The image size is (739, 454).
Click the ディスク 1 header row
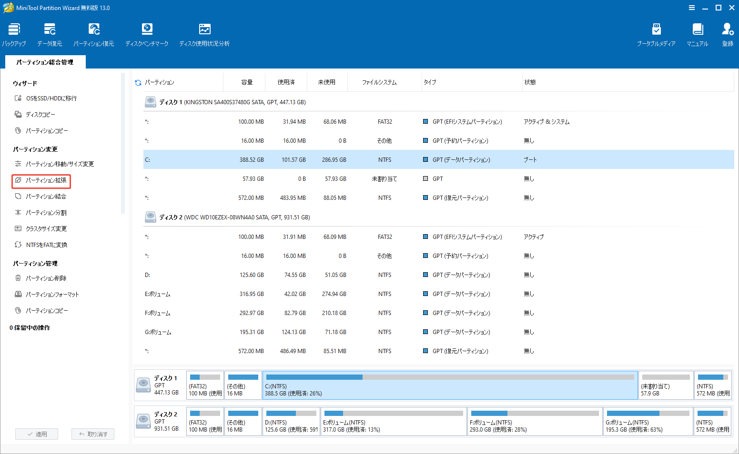click(229, 102)
